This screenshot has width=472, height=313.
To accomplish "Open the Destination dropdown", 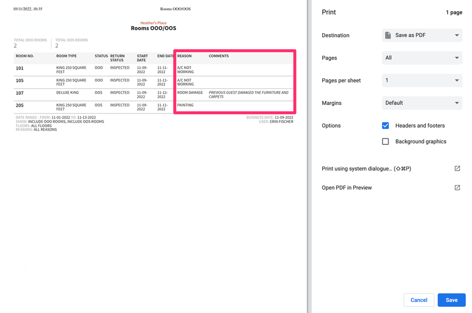I will 422,35.
